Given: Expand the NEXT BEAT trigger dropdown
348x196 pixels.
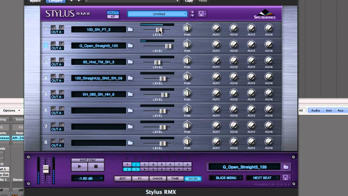Looking at the screenshot, I should click(263, 178).
